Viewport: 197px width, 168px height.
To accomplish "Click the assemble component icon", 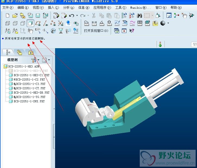I will pyautogui.click(x=158, y=16).
